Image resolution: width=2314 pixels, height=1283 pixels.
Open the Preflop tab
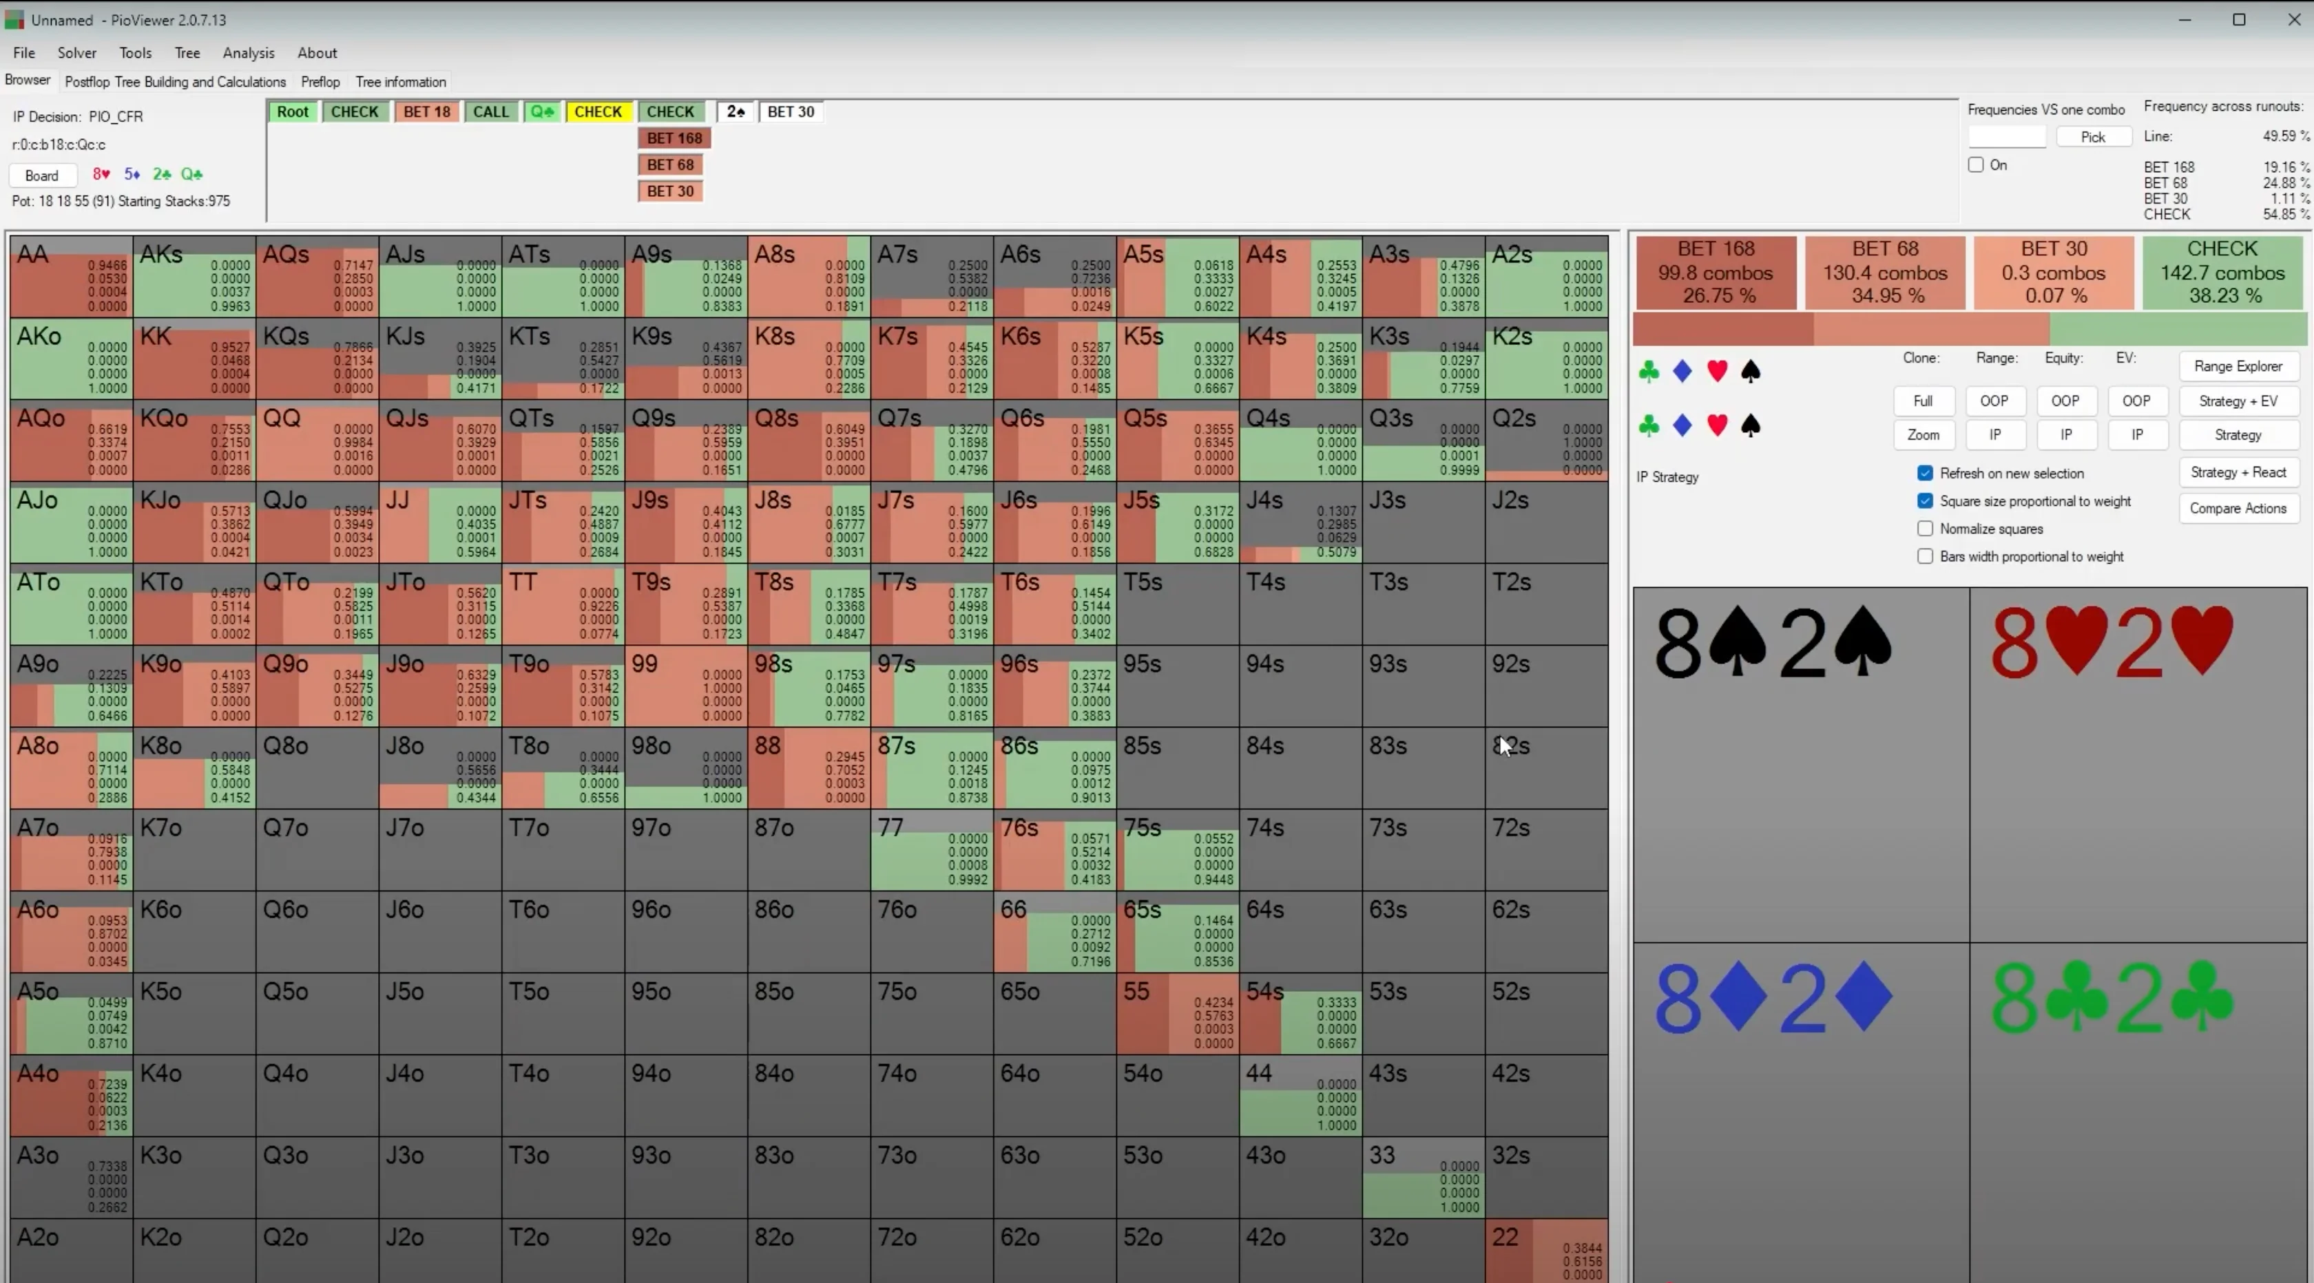[x=320, y=82]
